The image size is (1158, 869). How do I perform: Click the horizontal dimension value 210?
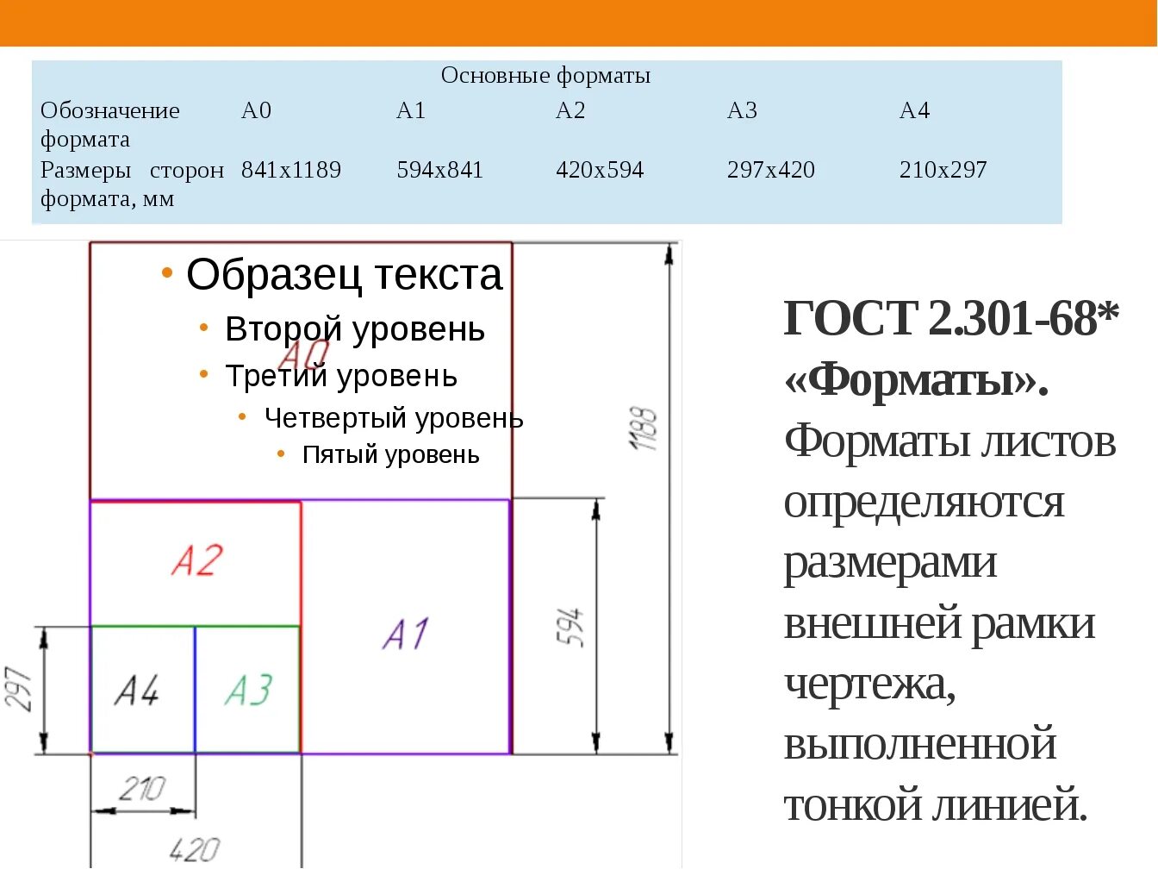pos(142,788)
